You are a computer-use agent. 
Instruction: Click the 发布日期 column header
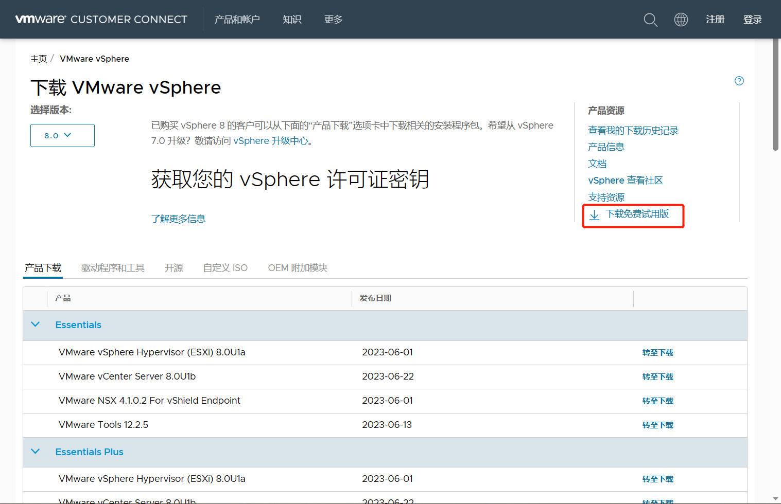pyautogui.click(x=376, y=298)
